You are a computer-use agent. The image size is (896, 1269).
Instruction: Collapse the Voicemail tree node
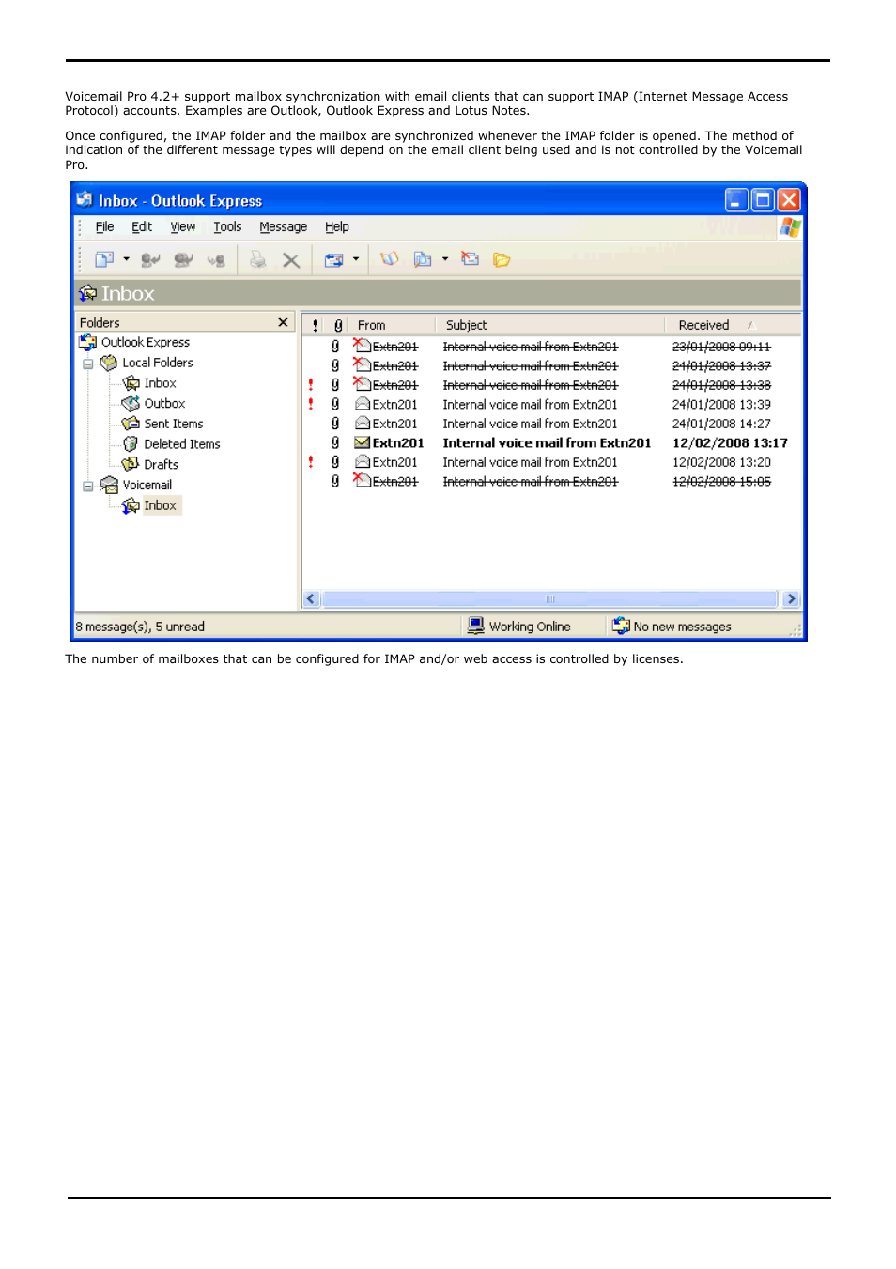[x=87, y=486]
